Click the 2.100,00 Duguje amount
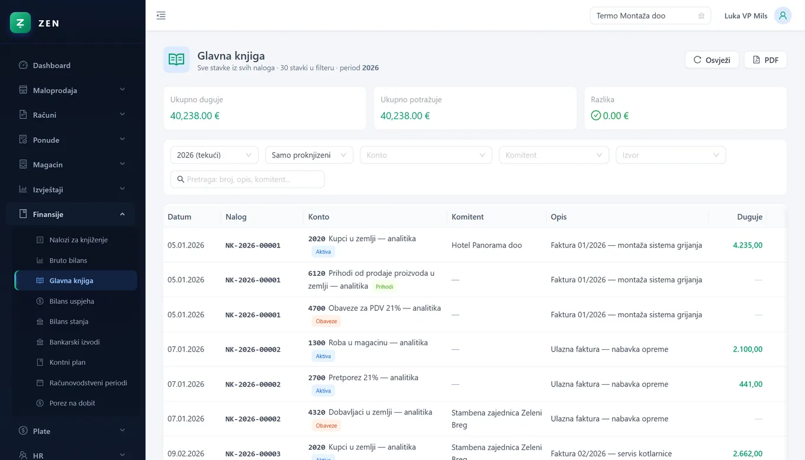Screen dimensions: 805x460 (748, 349)
